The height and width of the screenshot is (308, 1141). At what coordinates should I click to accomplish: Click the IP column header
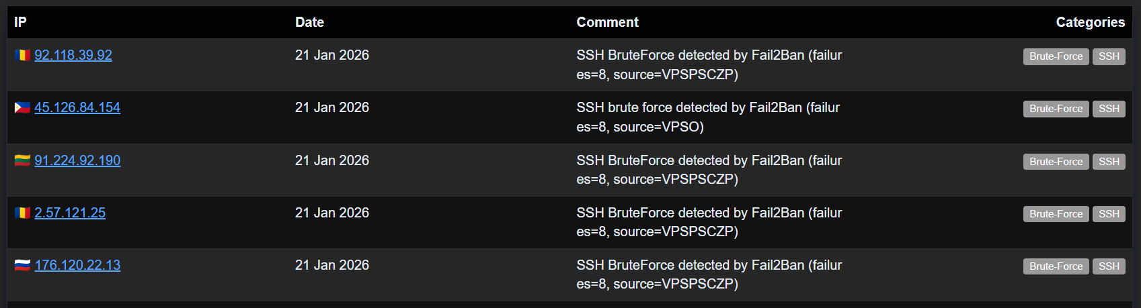20,22
